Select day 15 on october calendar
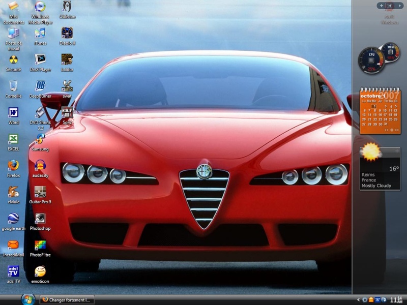407x305 pixels. click(x=374, y=115)
